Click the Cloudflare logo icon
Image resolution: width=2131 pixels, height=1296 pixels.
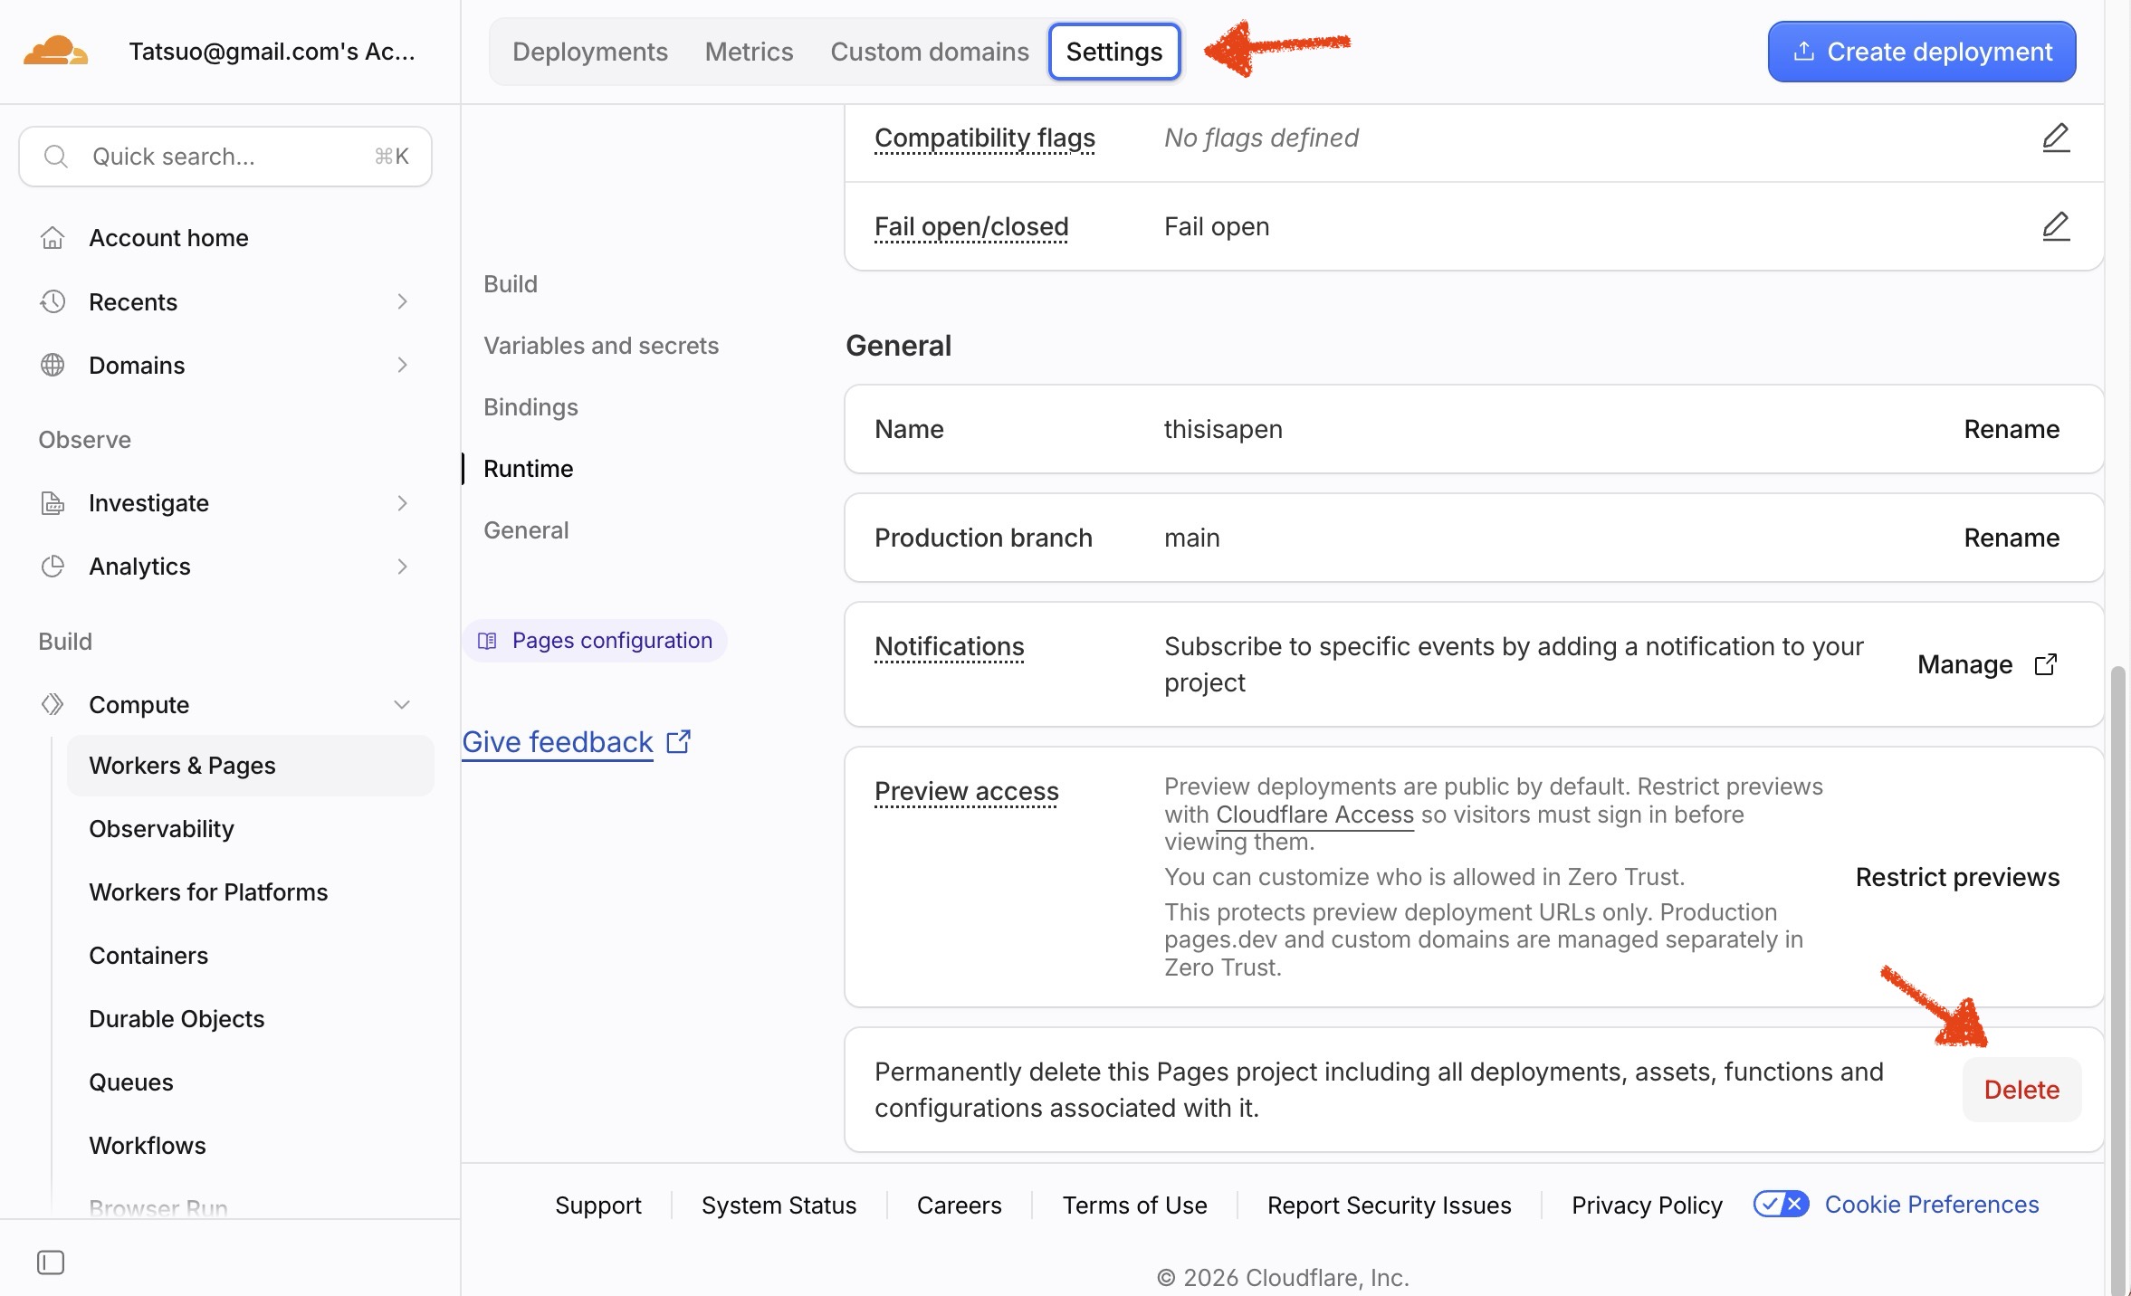[55, 51]
